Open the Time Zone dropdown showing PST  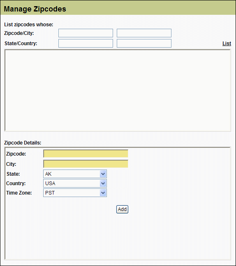pos(75,193)
